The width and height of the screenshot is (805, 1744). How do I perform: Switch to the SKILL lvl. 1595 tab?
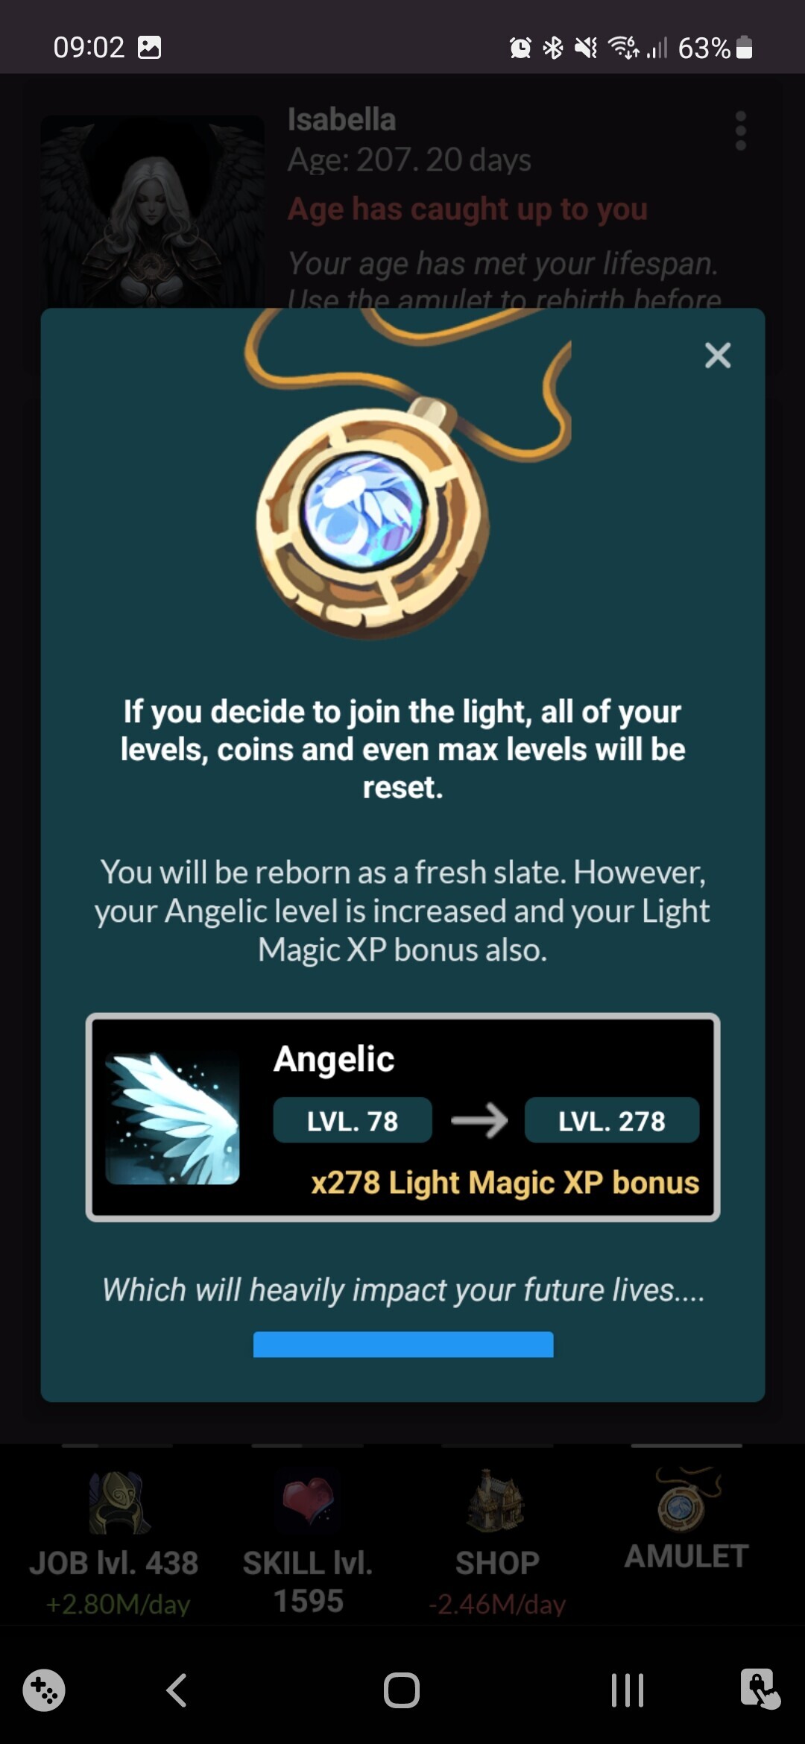[x=308, y=1544]
